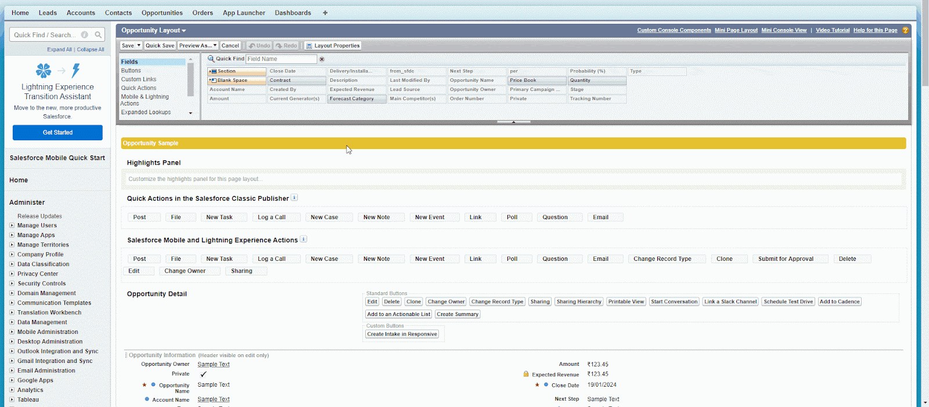Switch to the Accounts tab

point(81,13)
